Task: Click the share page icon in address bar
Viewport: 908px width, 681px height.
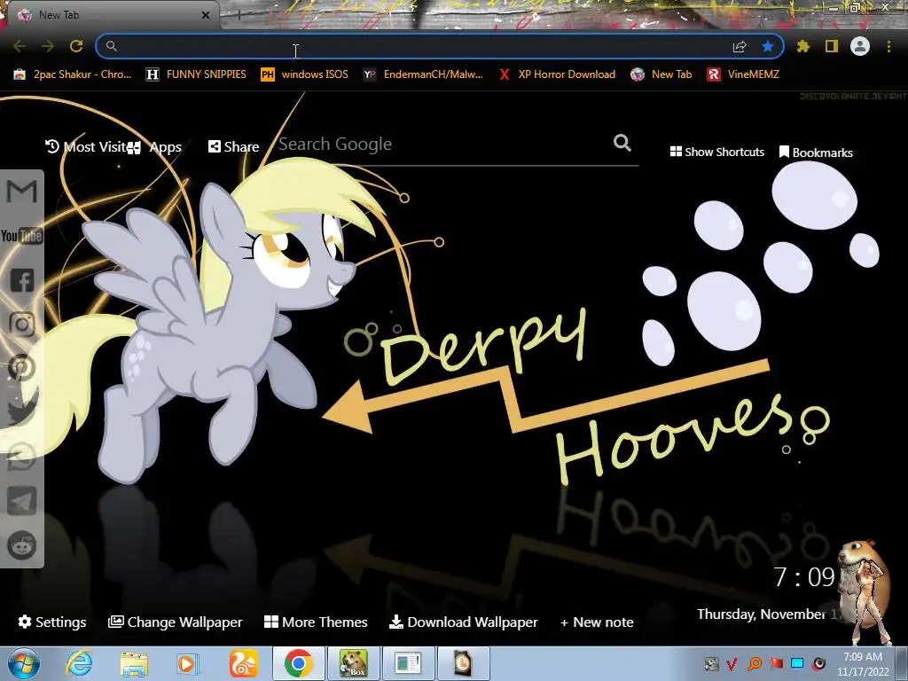Action: (x=740, y=46)
